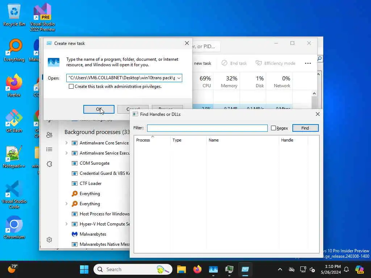371x278 pixels.
Task: Open notification bell in system tray
Action: 346,269
